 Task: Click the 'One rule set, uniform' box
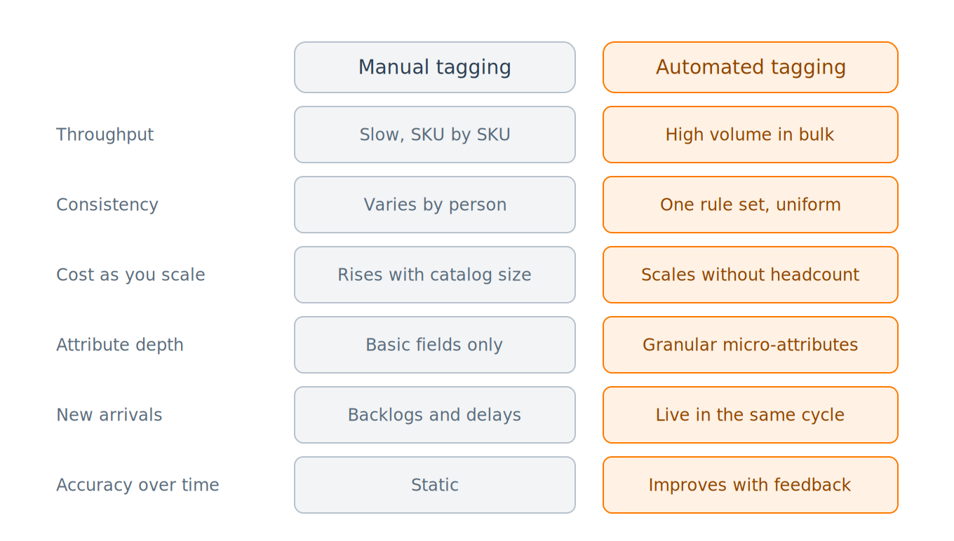coord(751,205)
